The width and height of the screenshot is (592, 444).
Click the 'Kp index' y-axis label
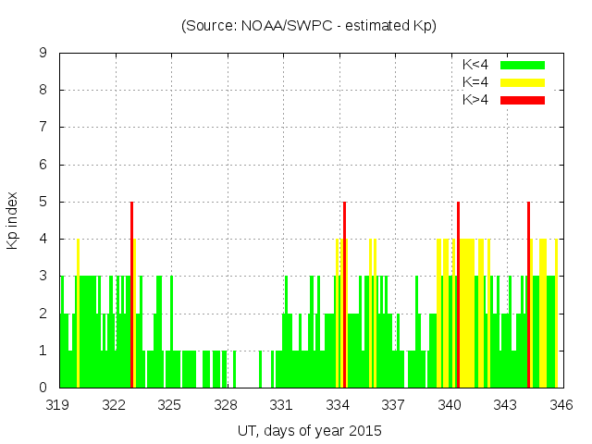pos(13,220)
